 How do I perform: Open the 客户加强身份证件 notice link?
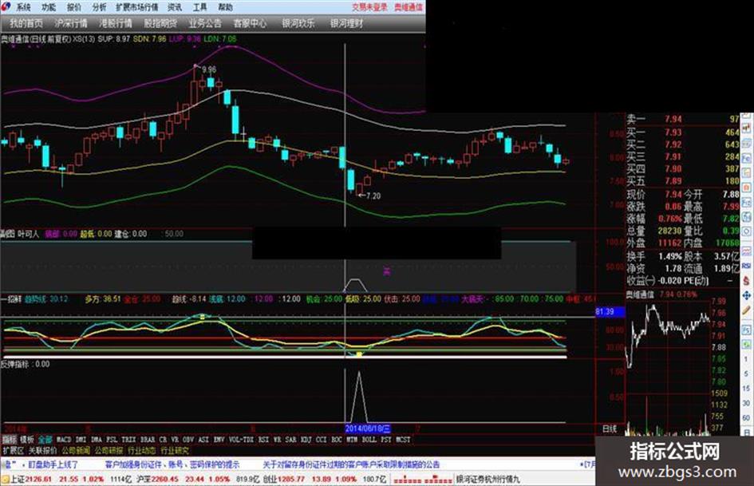point(172,464)
